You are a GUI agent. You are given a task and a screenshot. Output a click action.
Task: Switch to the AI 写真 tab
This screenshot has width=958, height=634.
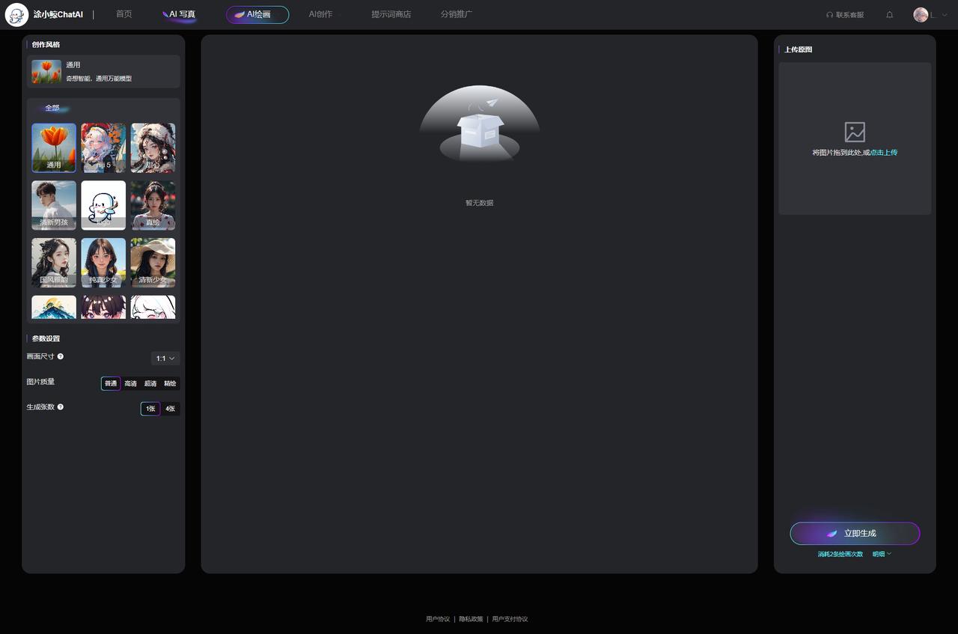click(180, 14)
